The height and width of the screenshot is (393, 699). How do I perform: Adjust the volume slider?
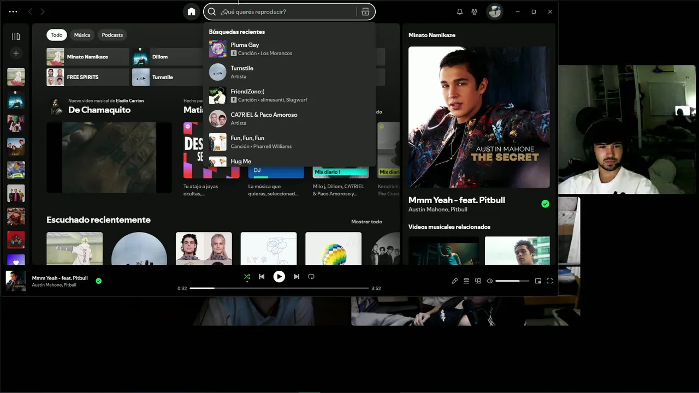pos(512,281)
